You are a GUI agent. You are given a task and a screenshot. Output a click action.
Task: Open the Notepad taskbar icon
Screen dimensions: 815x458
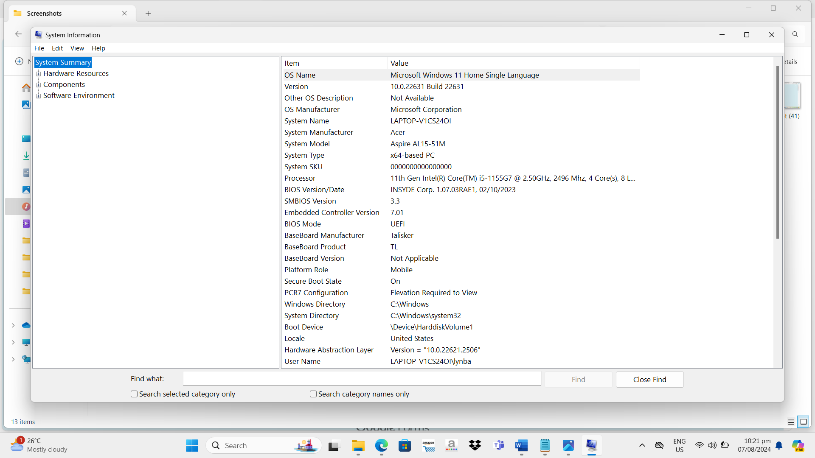click(x=545, y=445)
